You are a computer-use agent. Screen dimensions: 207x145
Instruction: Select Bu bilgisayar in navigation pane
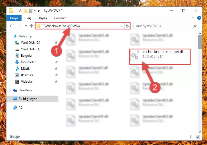pos(33,99)
